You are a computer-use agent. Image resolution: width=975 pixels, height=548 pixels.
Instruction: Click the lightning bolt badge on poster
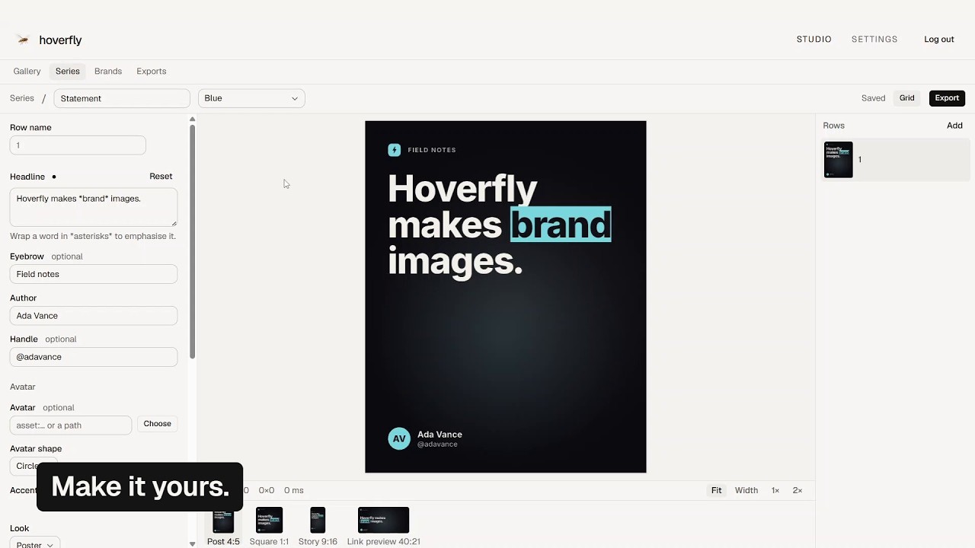[x=394, y=150]
